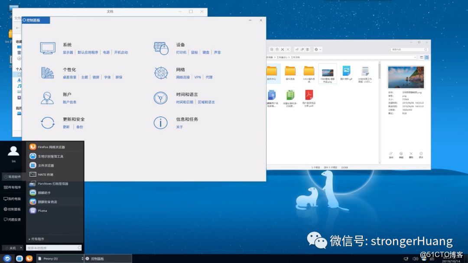This screenshot has width=468, height=263.
Task: Click the delete X icon in file manager toolbar
Action: [288, 49]
